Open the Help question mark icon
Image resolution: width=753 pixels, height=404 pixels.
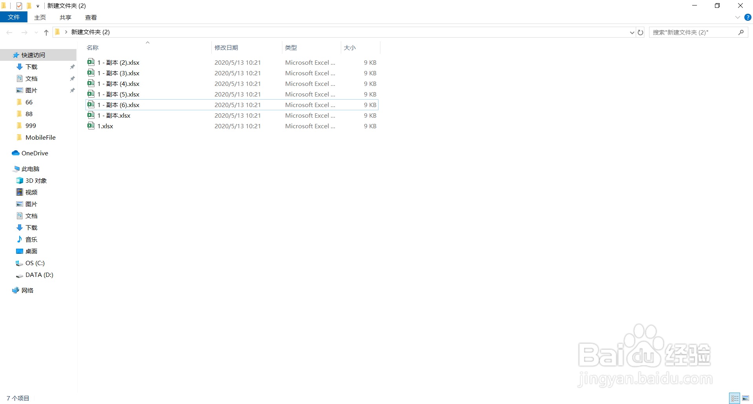[x=748, y=17]
